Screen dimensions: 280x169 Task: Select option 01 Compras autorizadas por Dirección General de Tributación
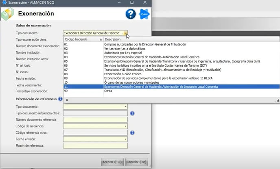pyautogui.click(x=172, y=44)
